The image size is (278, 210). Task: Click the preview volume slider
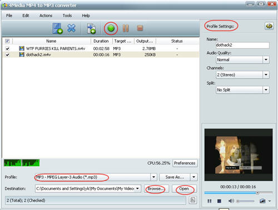(245, 201)
